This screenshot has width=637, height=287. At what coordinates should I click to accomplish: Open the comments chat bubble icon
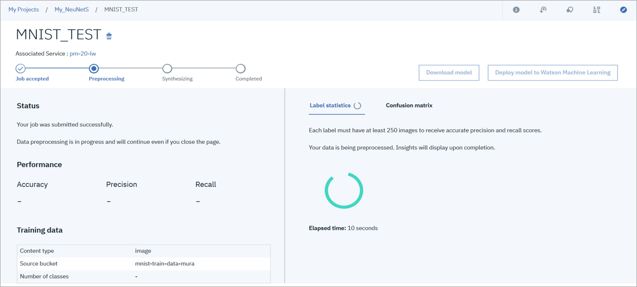(570, 10)
